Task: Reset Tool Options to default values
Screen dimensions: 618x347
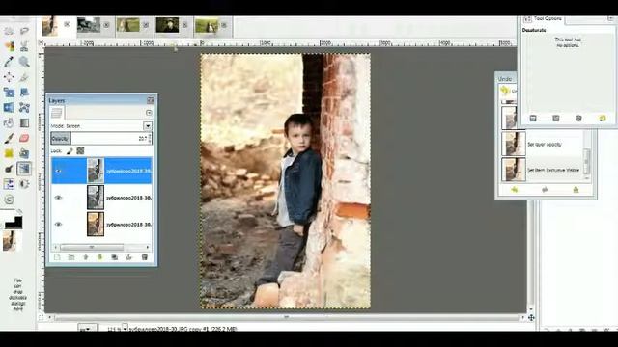Action: click(x=603, y=118)
